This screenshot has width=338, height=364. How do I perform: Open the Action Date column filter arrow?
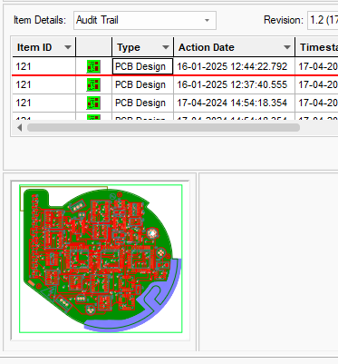(287, 47)
